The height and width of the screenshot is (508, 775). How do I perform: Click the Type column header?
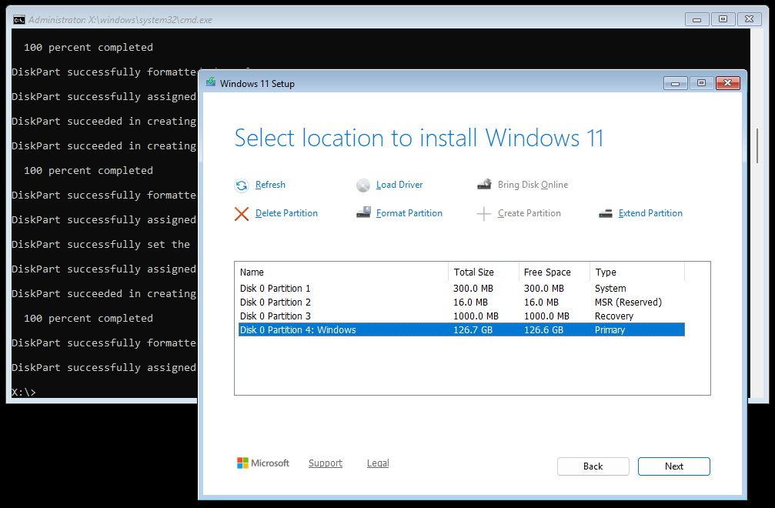(x=637, y=272)
